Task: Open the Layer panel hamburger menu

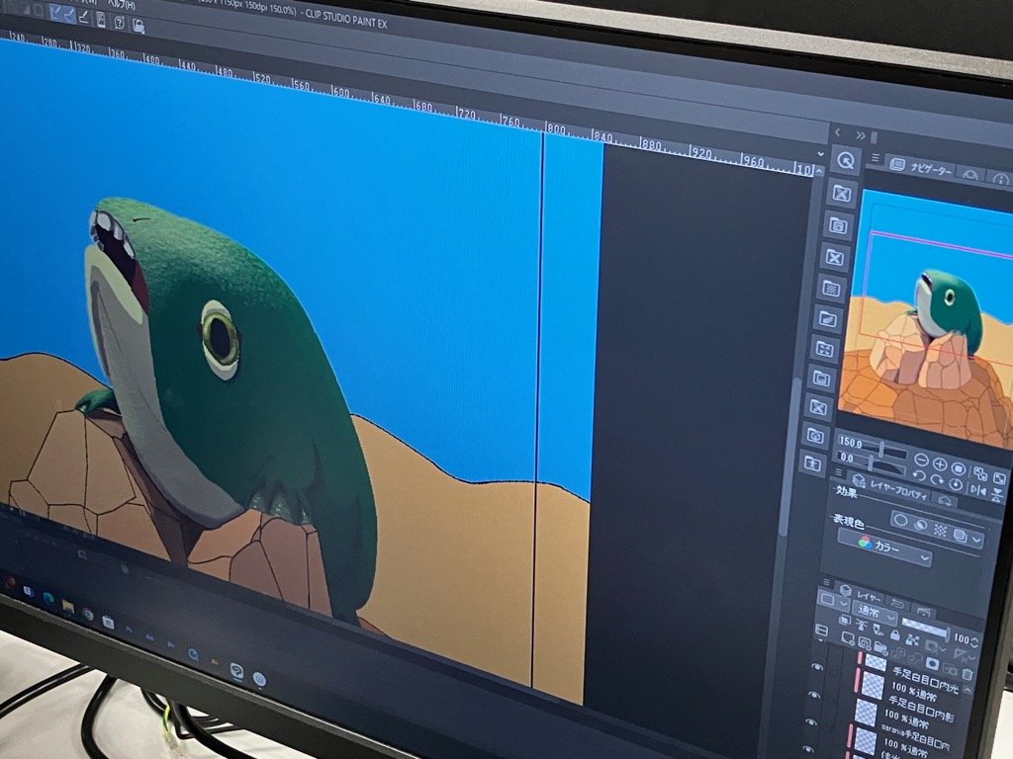Action: pyautogui.click(x=826, y=581)
